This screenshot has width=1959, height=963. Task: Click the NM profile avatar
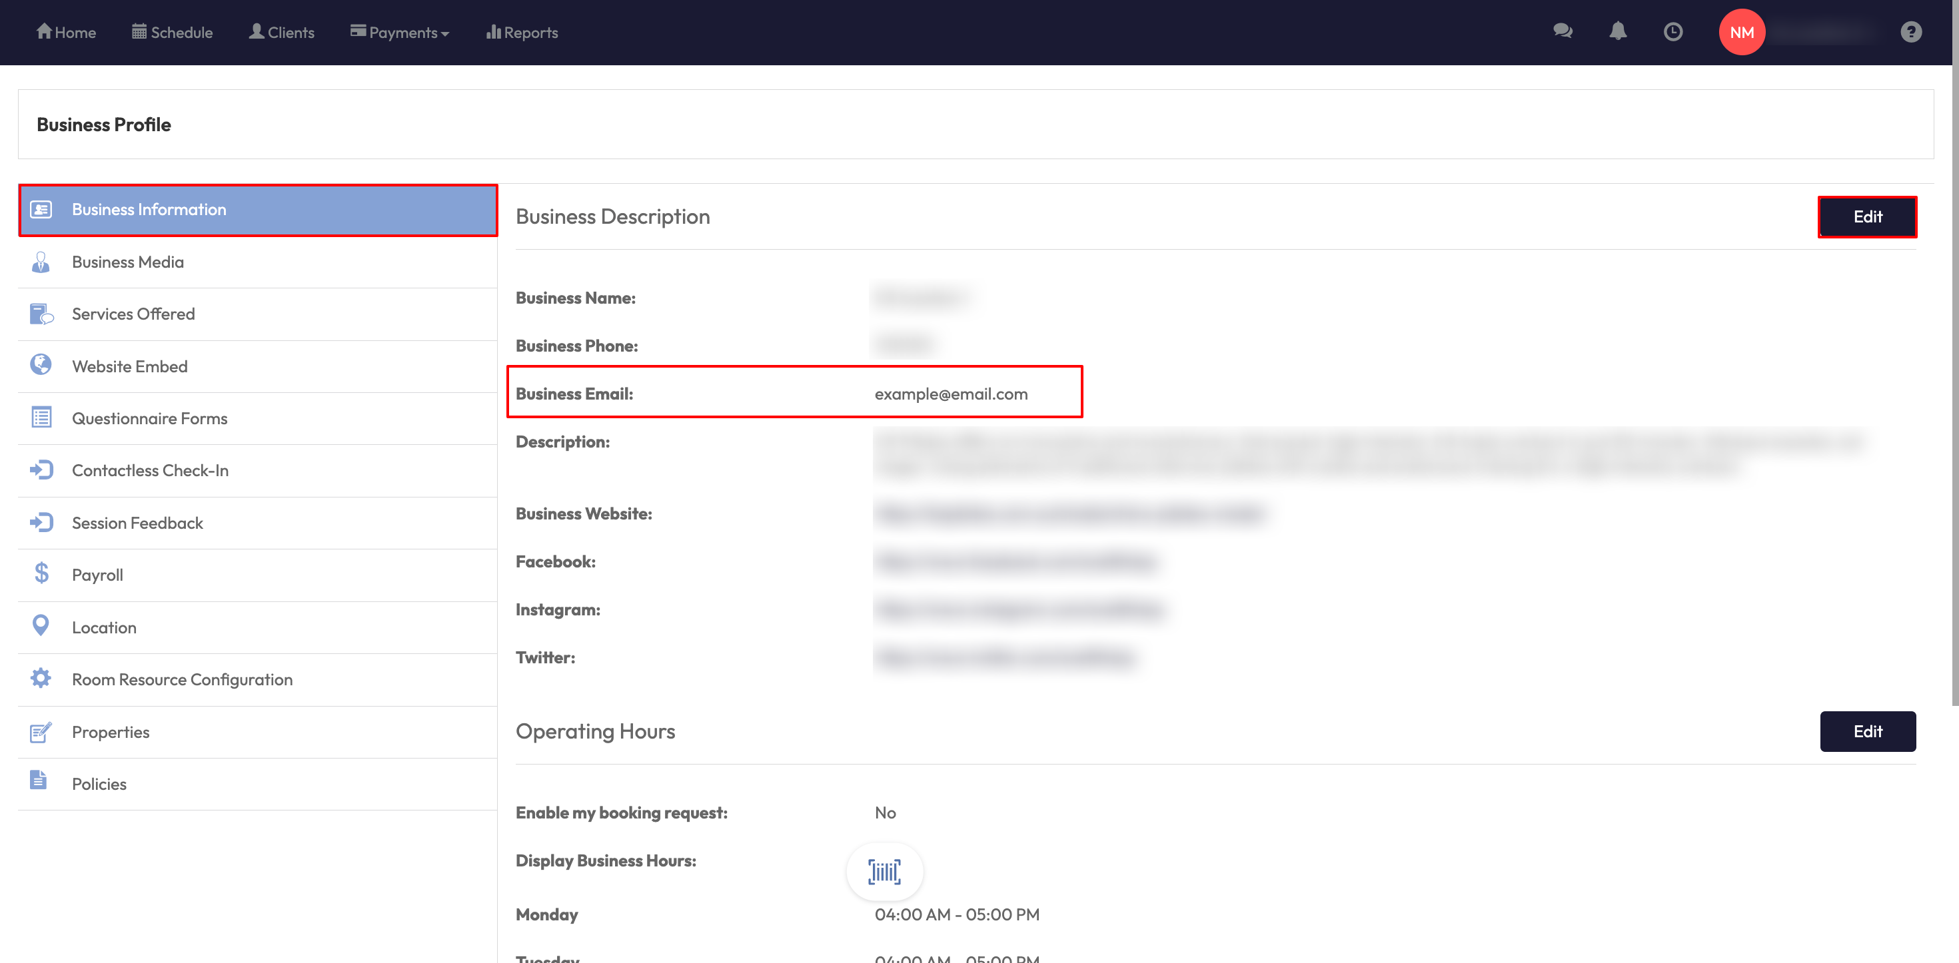coord(1742,32)
